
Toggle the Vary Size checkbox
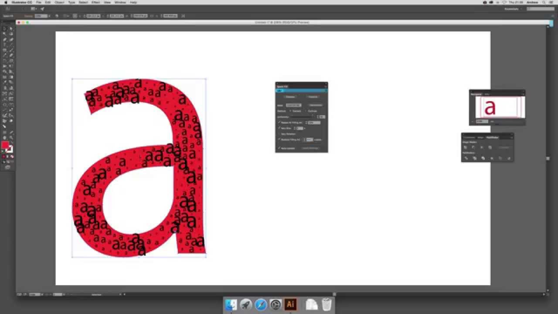pyautogui.click(x=279, y=128)
